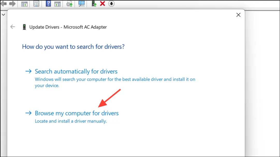The width and height of the screenshot is (280, 157).
Task: Click the scan for hardware changes icon
Action: click(x=82, y=4)
